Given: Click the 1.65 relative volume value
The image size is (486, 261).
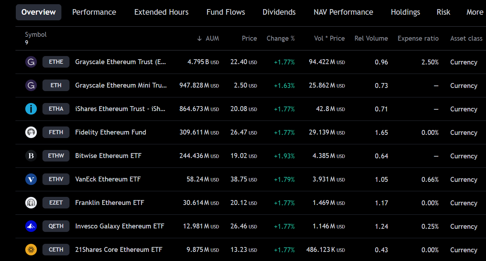Looking at the screenshot, I should click(381, 132).
